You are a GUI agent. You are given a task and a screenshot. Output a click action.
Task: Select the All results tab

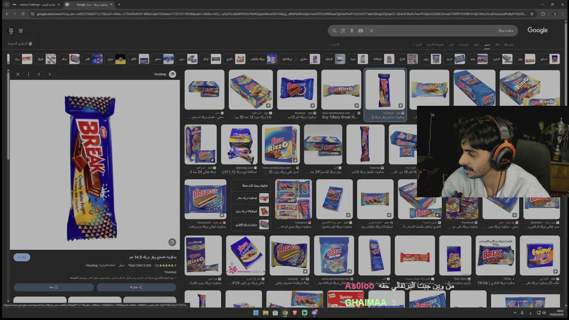497,44
